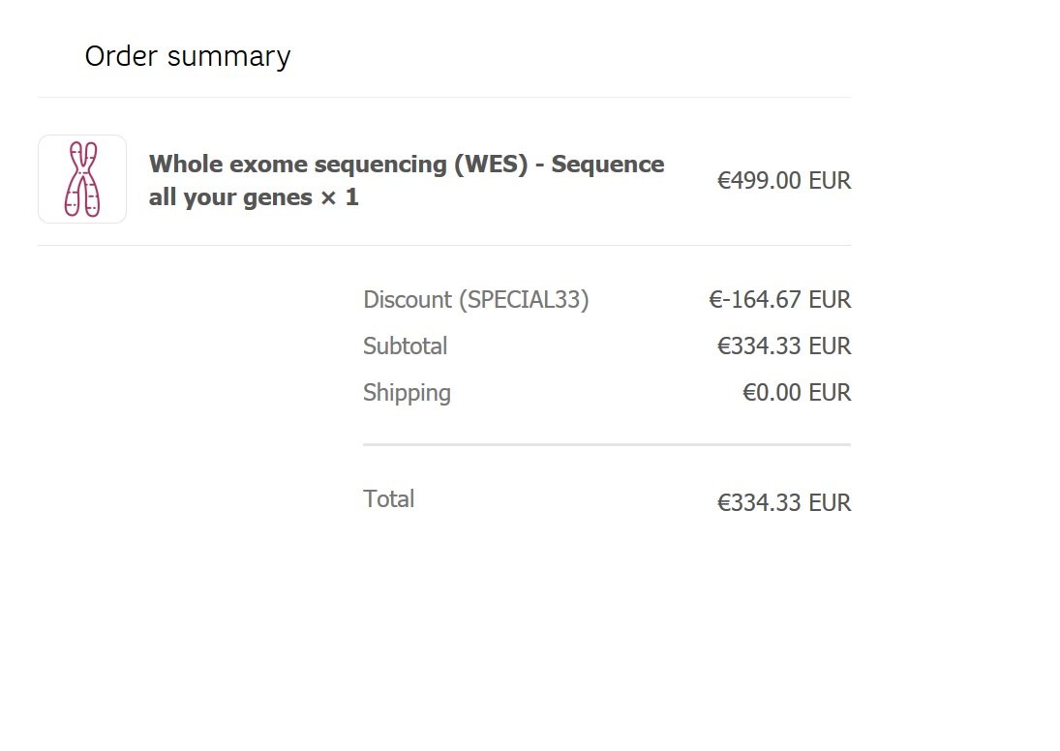Click the word "Sequence" in the product title
The height and width of the screenshot is (751, 1060).
607,165
